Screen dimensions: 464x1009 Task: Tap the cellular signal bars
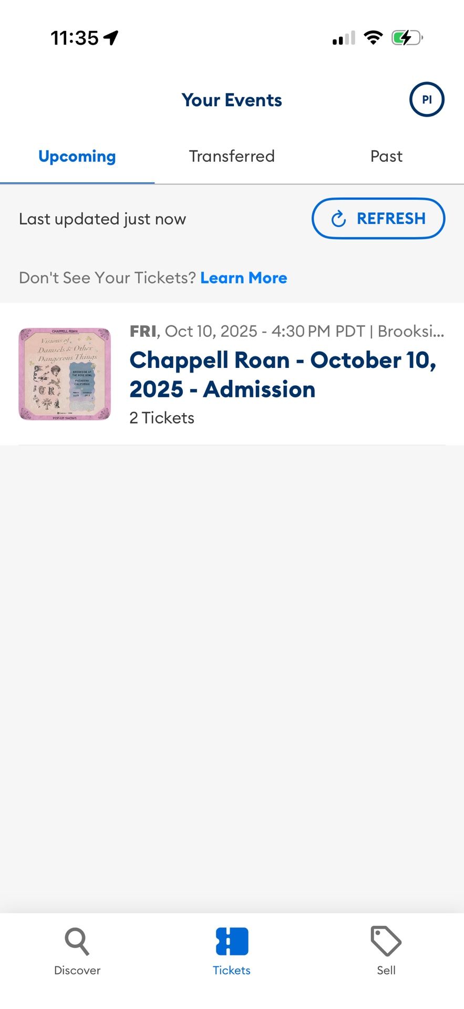tap(344, 38)
